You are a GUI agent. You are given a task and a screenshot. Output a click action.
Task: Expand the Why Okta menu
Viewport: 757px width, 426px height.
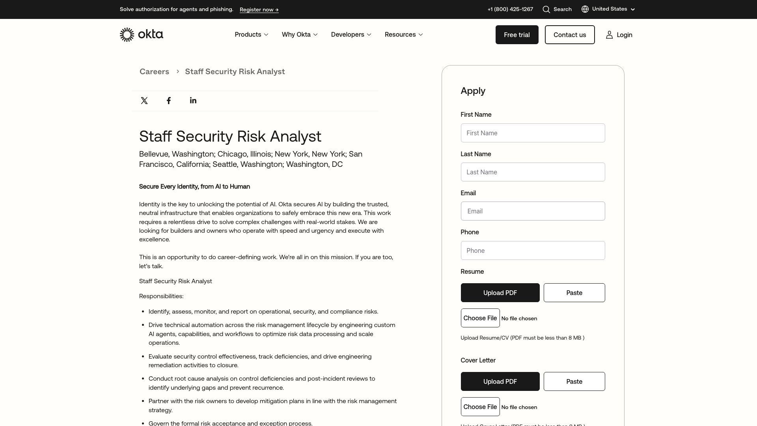(x=300, y=34)
